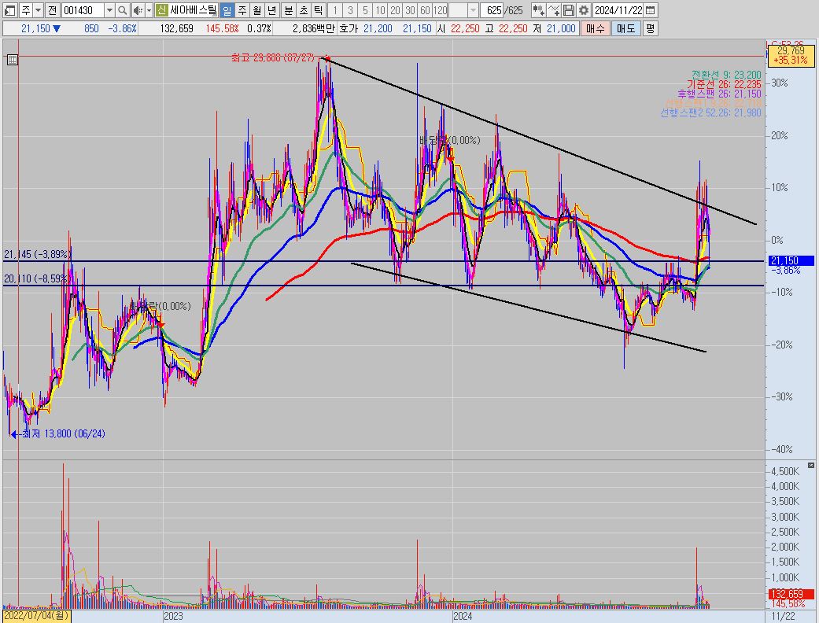
Task: Click the 20,110 (-8.59%) horizontal line label
Action: (36, 279)
